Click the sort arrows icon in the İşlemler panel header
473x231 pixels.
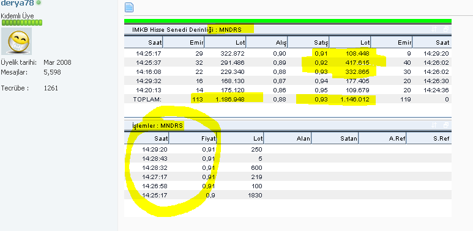point(434,125)
